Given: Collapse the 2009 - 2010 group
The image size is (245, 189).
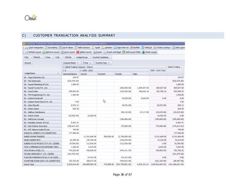Looking at the screenshot, I should click(81, 70).
